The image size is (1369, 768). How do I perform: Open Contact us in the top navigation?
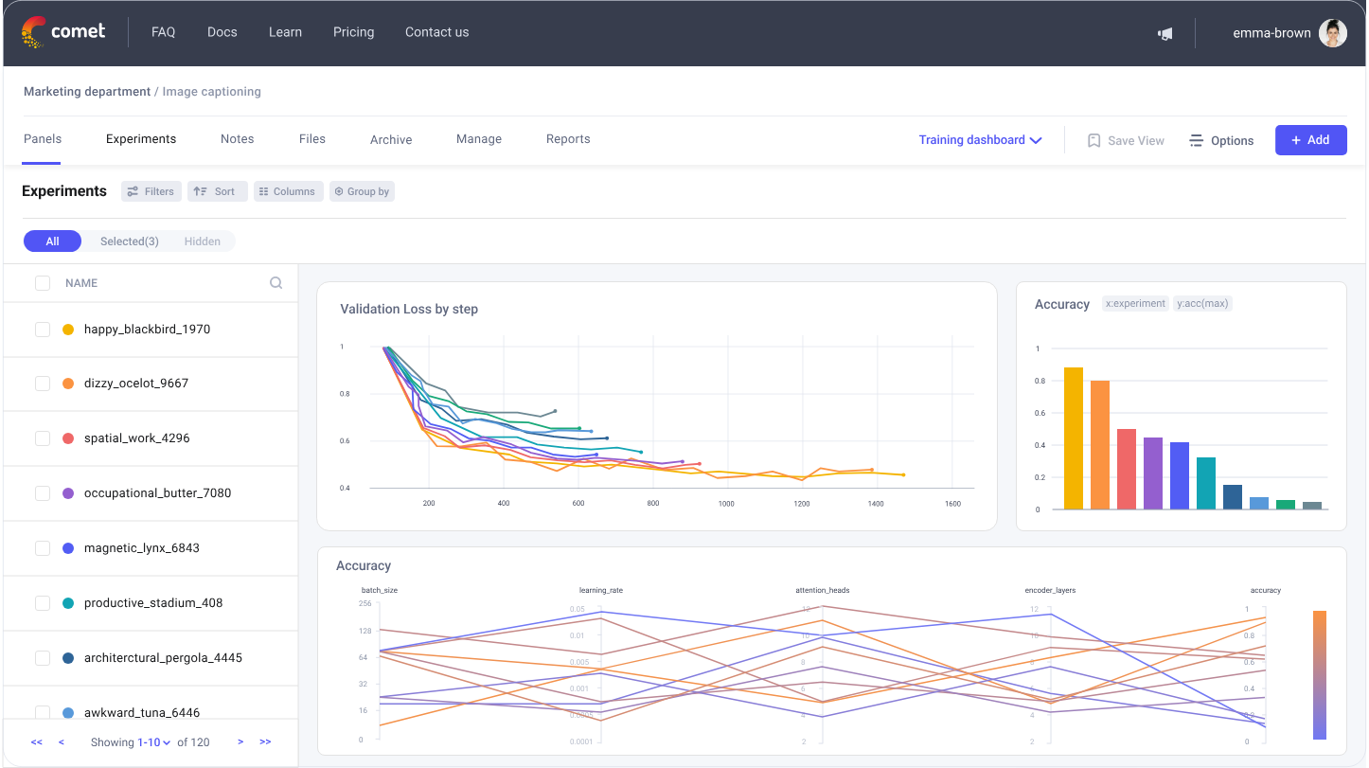(437, 32)
